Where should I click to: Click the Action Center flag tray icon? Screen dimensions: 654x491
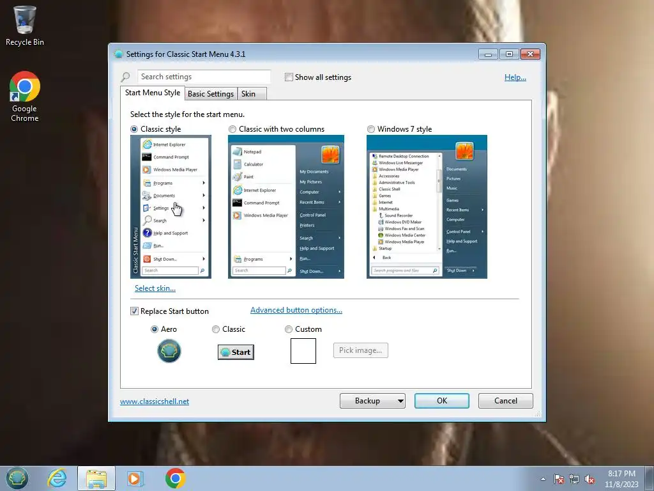pos(559,479)
